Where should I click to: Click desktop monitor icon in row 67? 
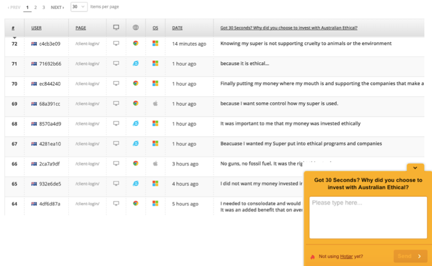point(116,143)
